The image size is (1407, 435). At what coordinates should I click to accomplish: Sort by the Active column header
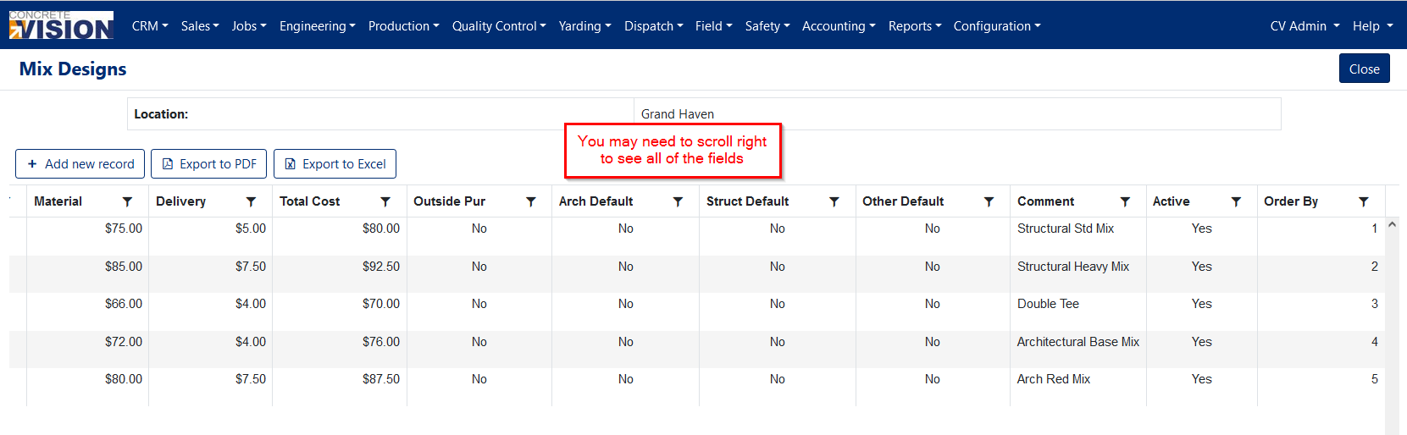[x=1171, y=201]
